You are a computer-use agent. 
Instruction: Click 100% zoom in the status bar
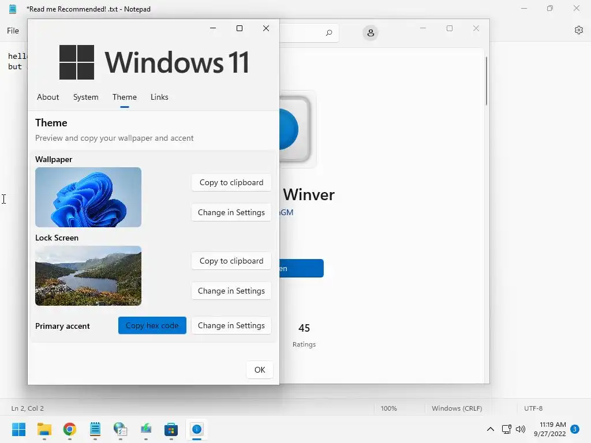(388, 408)
